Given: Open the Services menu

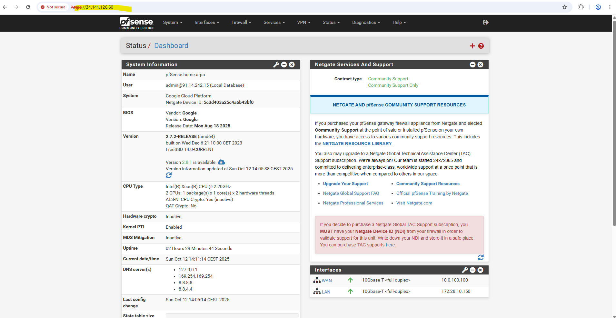Looking at the screenshot, I should 274,22.
